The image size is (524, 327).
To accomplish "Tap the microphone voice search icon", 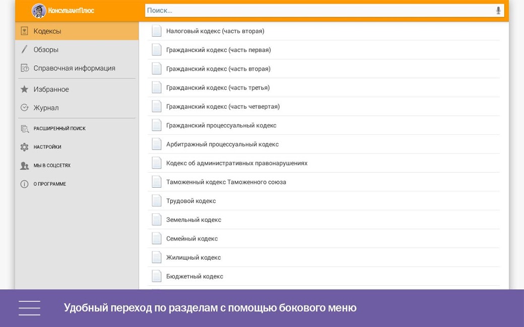I will tap(498, 11).
